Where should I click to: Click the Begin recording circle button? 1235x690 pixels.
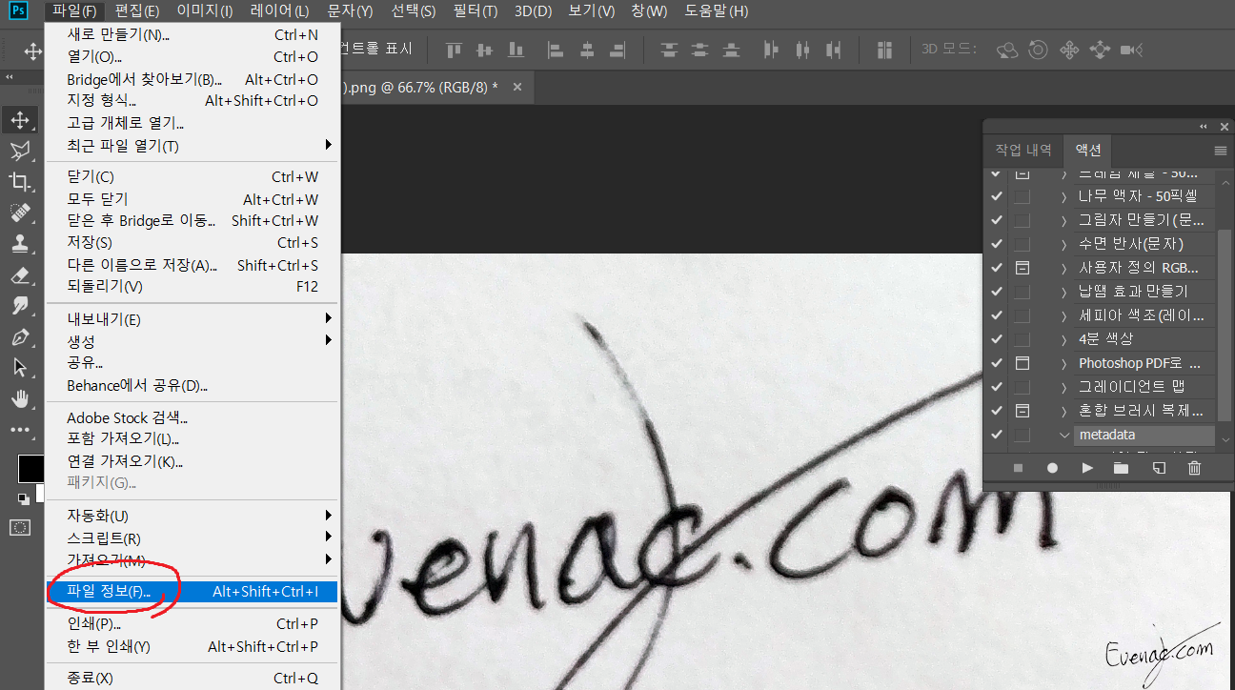point(1052,468)
